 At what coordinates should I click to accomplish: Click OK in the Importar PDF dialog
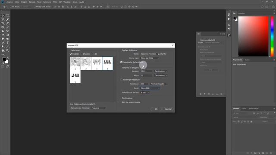[156, 109]
